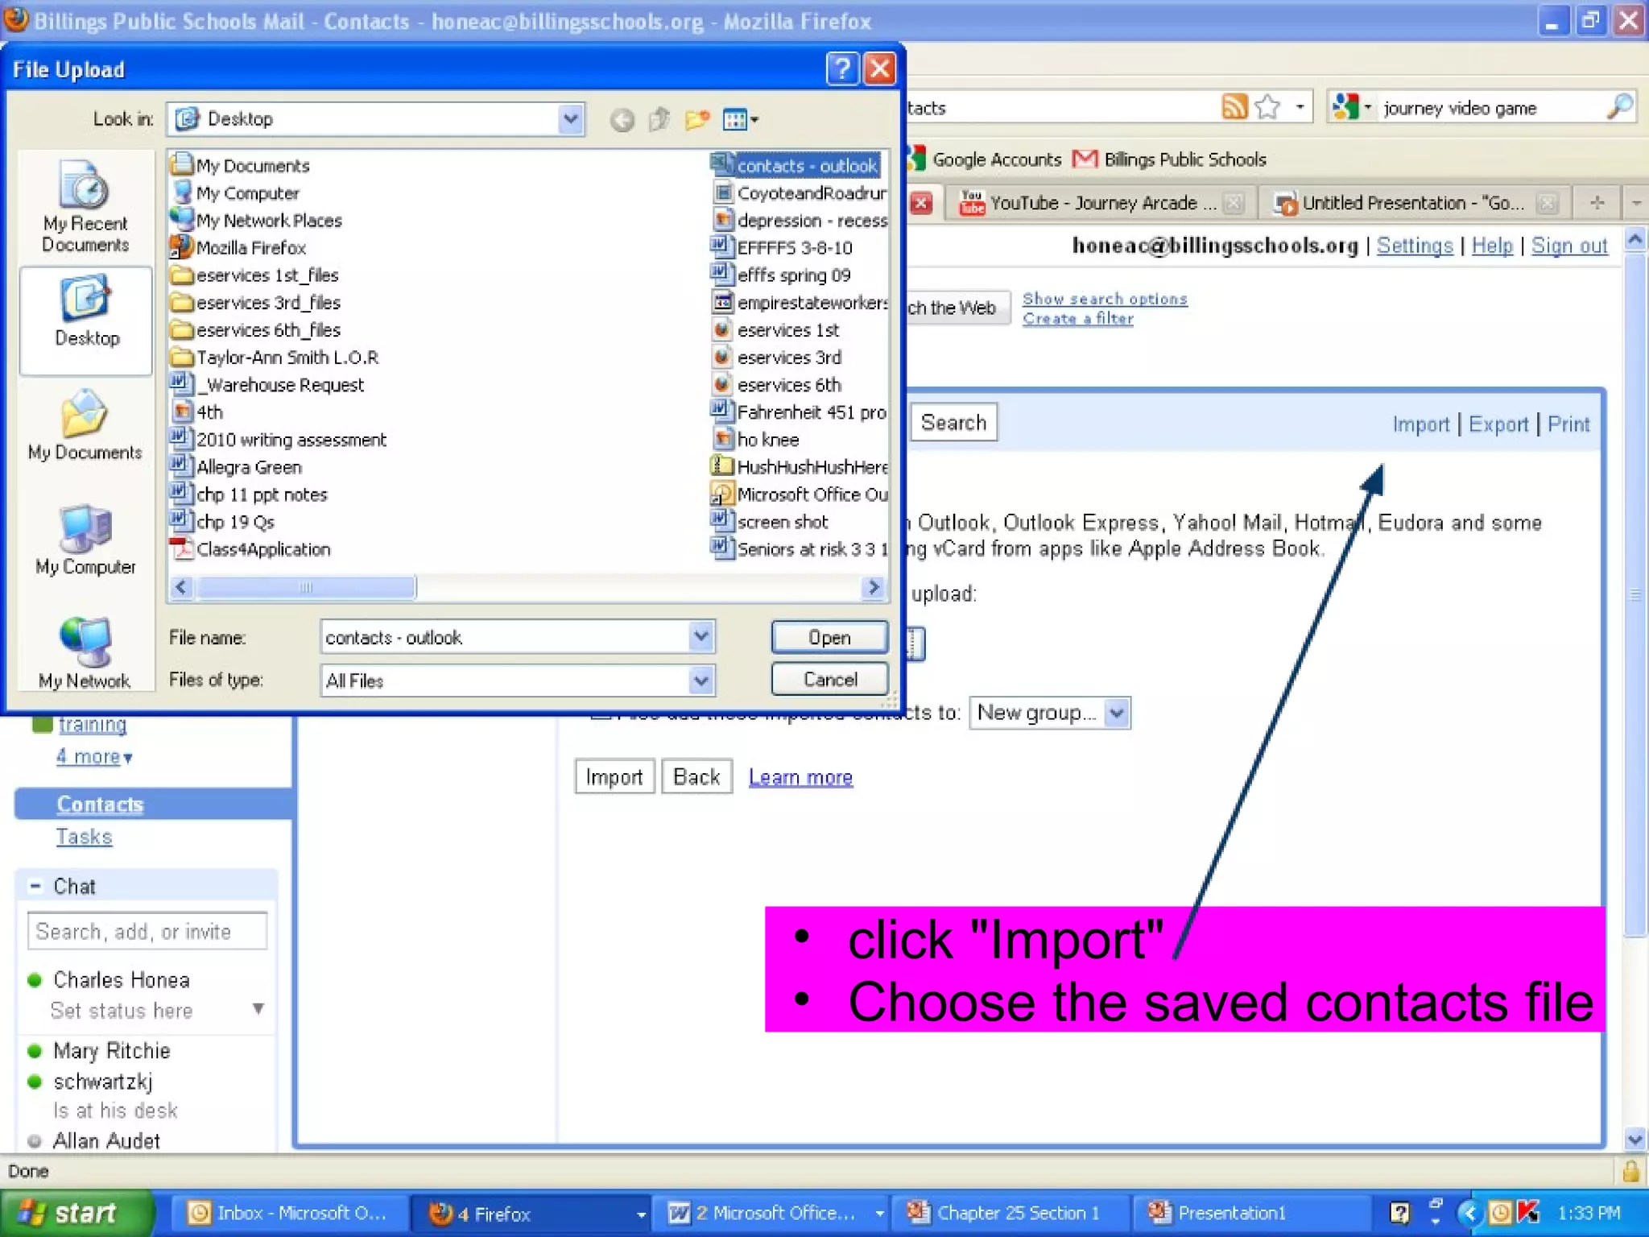Image resolution: width=1649 pixels, height=1237 pixels.
Task: Click the RSS feed icon in address bar
Action: click(1234, 106)
